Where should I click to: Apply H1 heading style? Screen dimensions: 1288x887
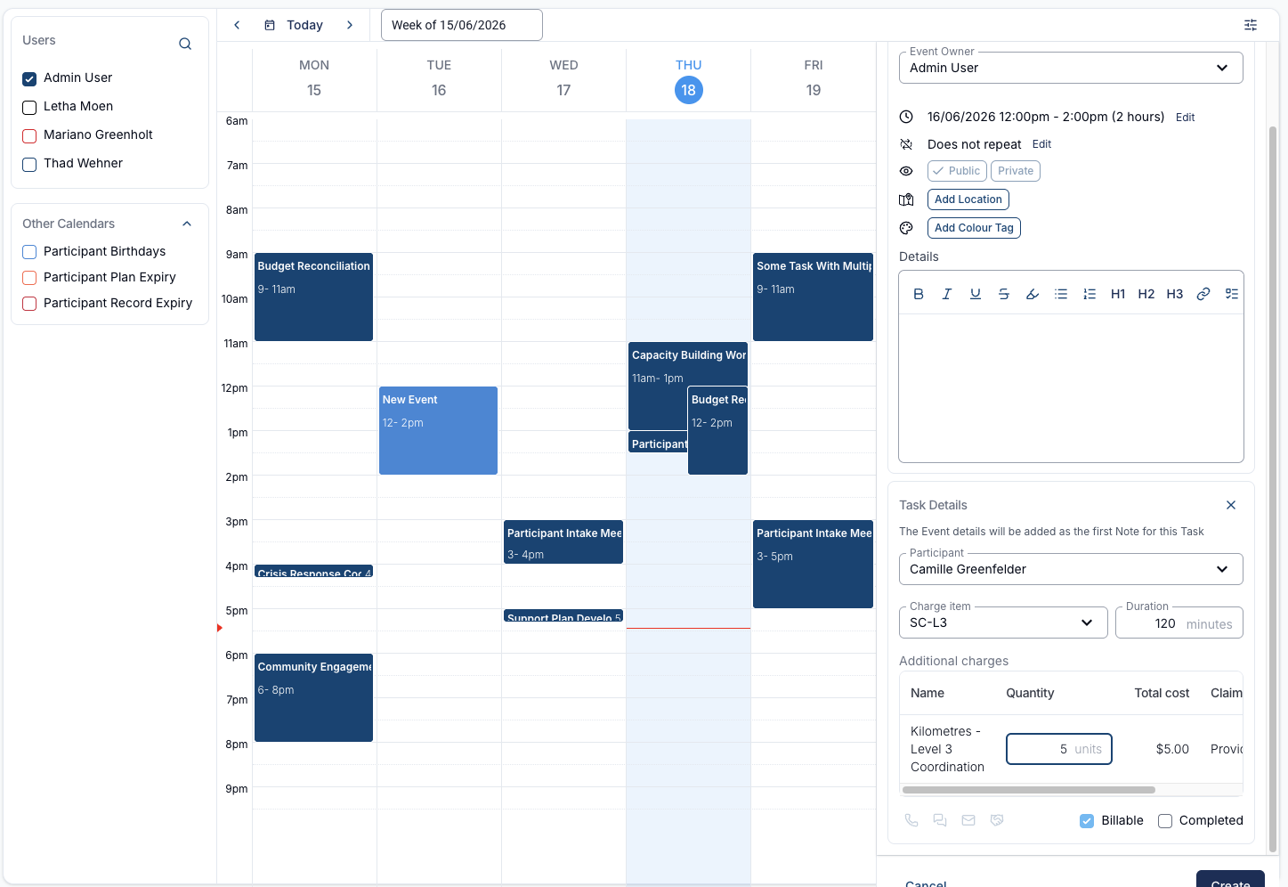1118,294
